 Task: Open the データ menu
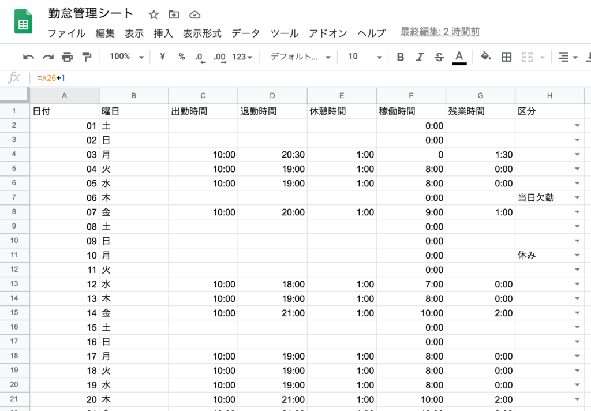[x=245, y=33]
